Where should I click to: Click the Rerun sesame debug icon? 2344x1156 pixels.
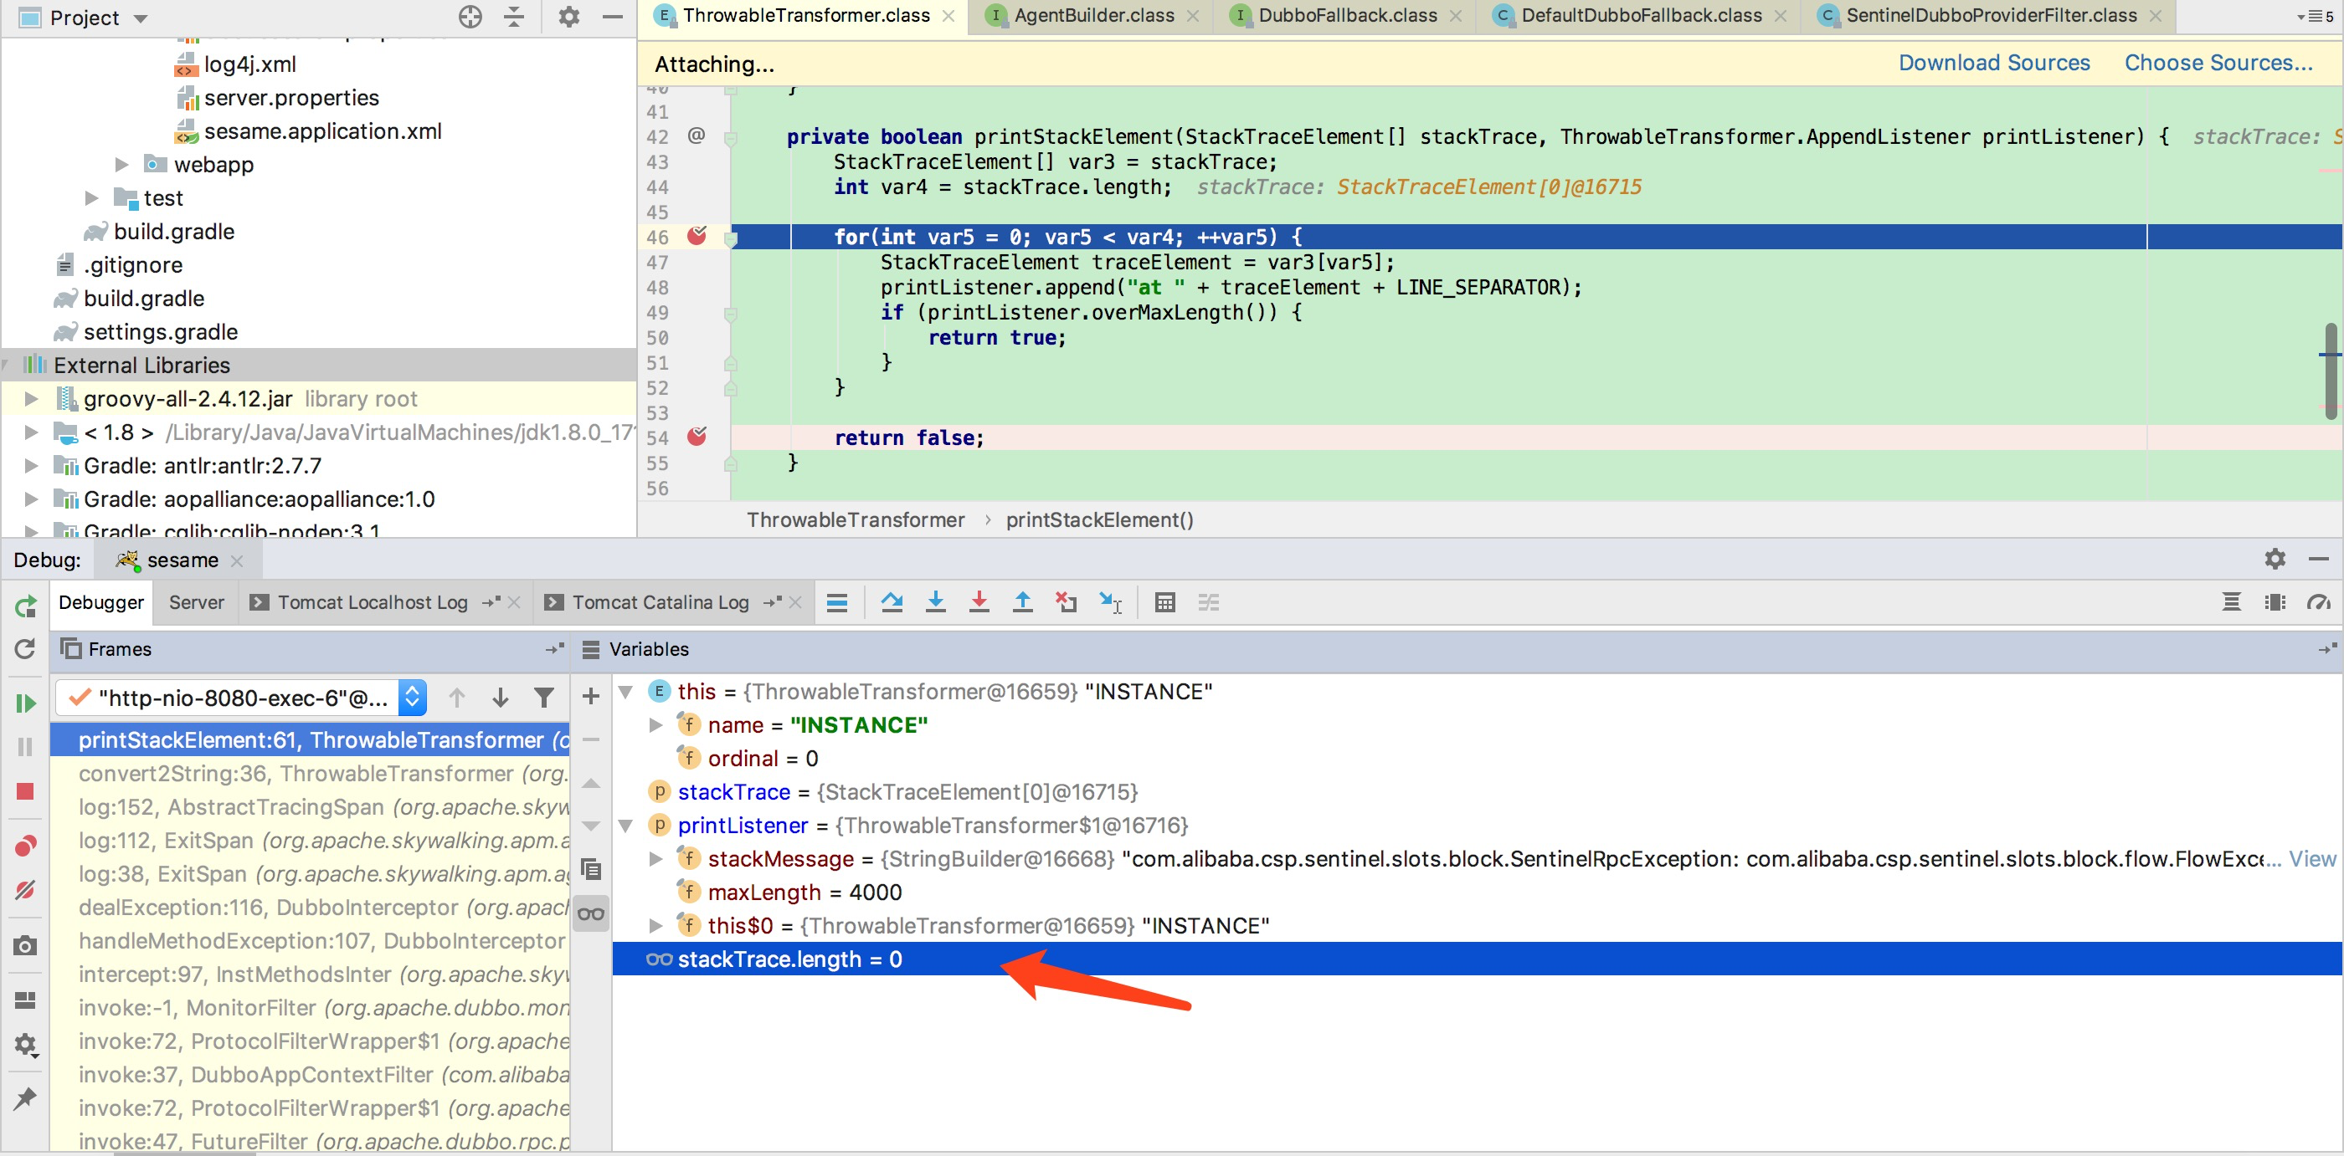click(25, 606)
